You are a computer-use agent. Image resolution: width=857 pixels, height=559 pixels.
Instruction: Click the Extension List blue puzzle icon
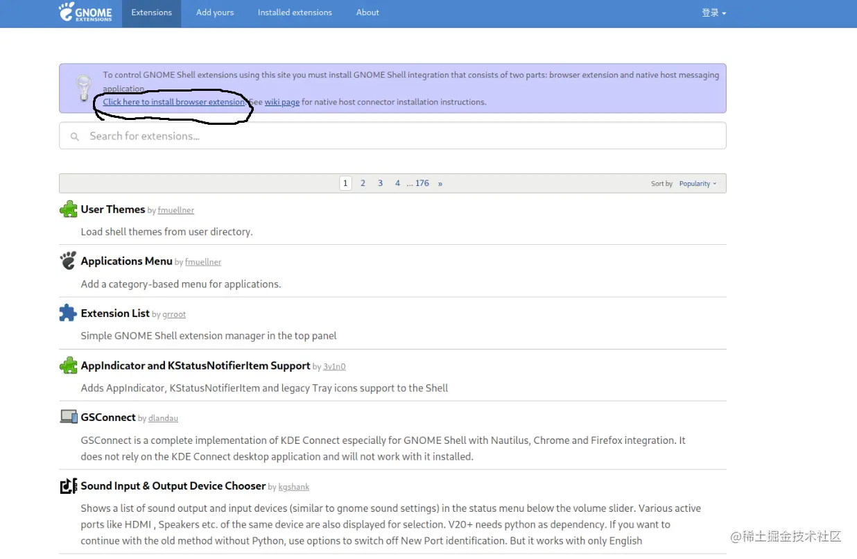pos(68,313)
